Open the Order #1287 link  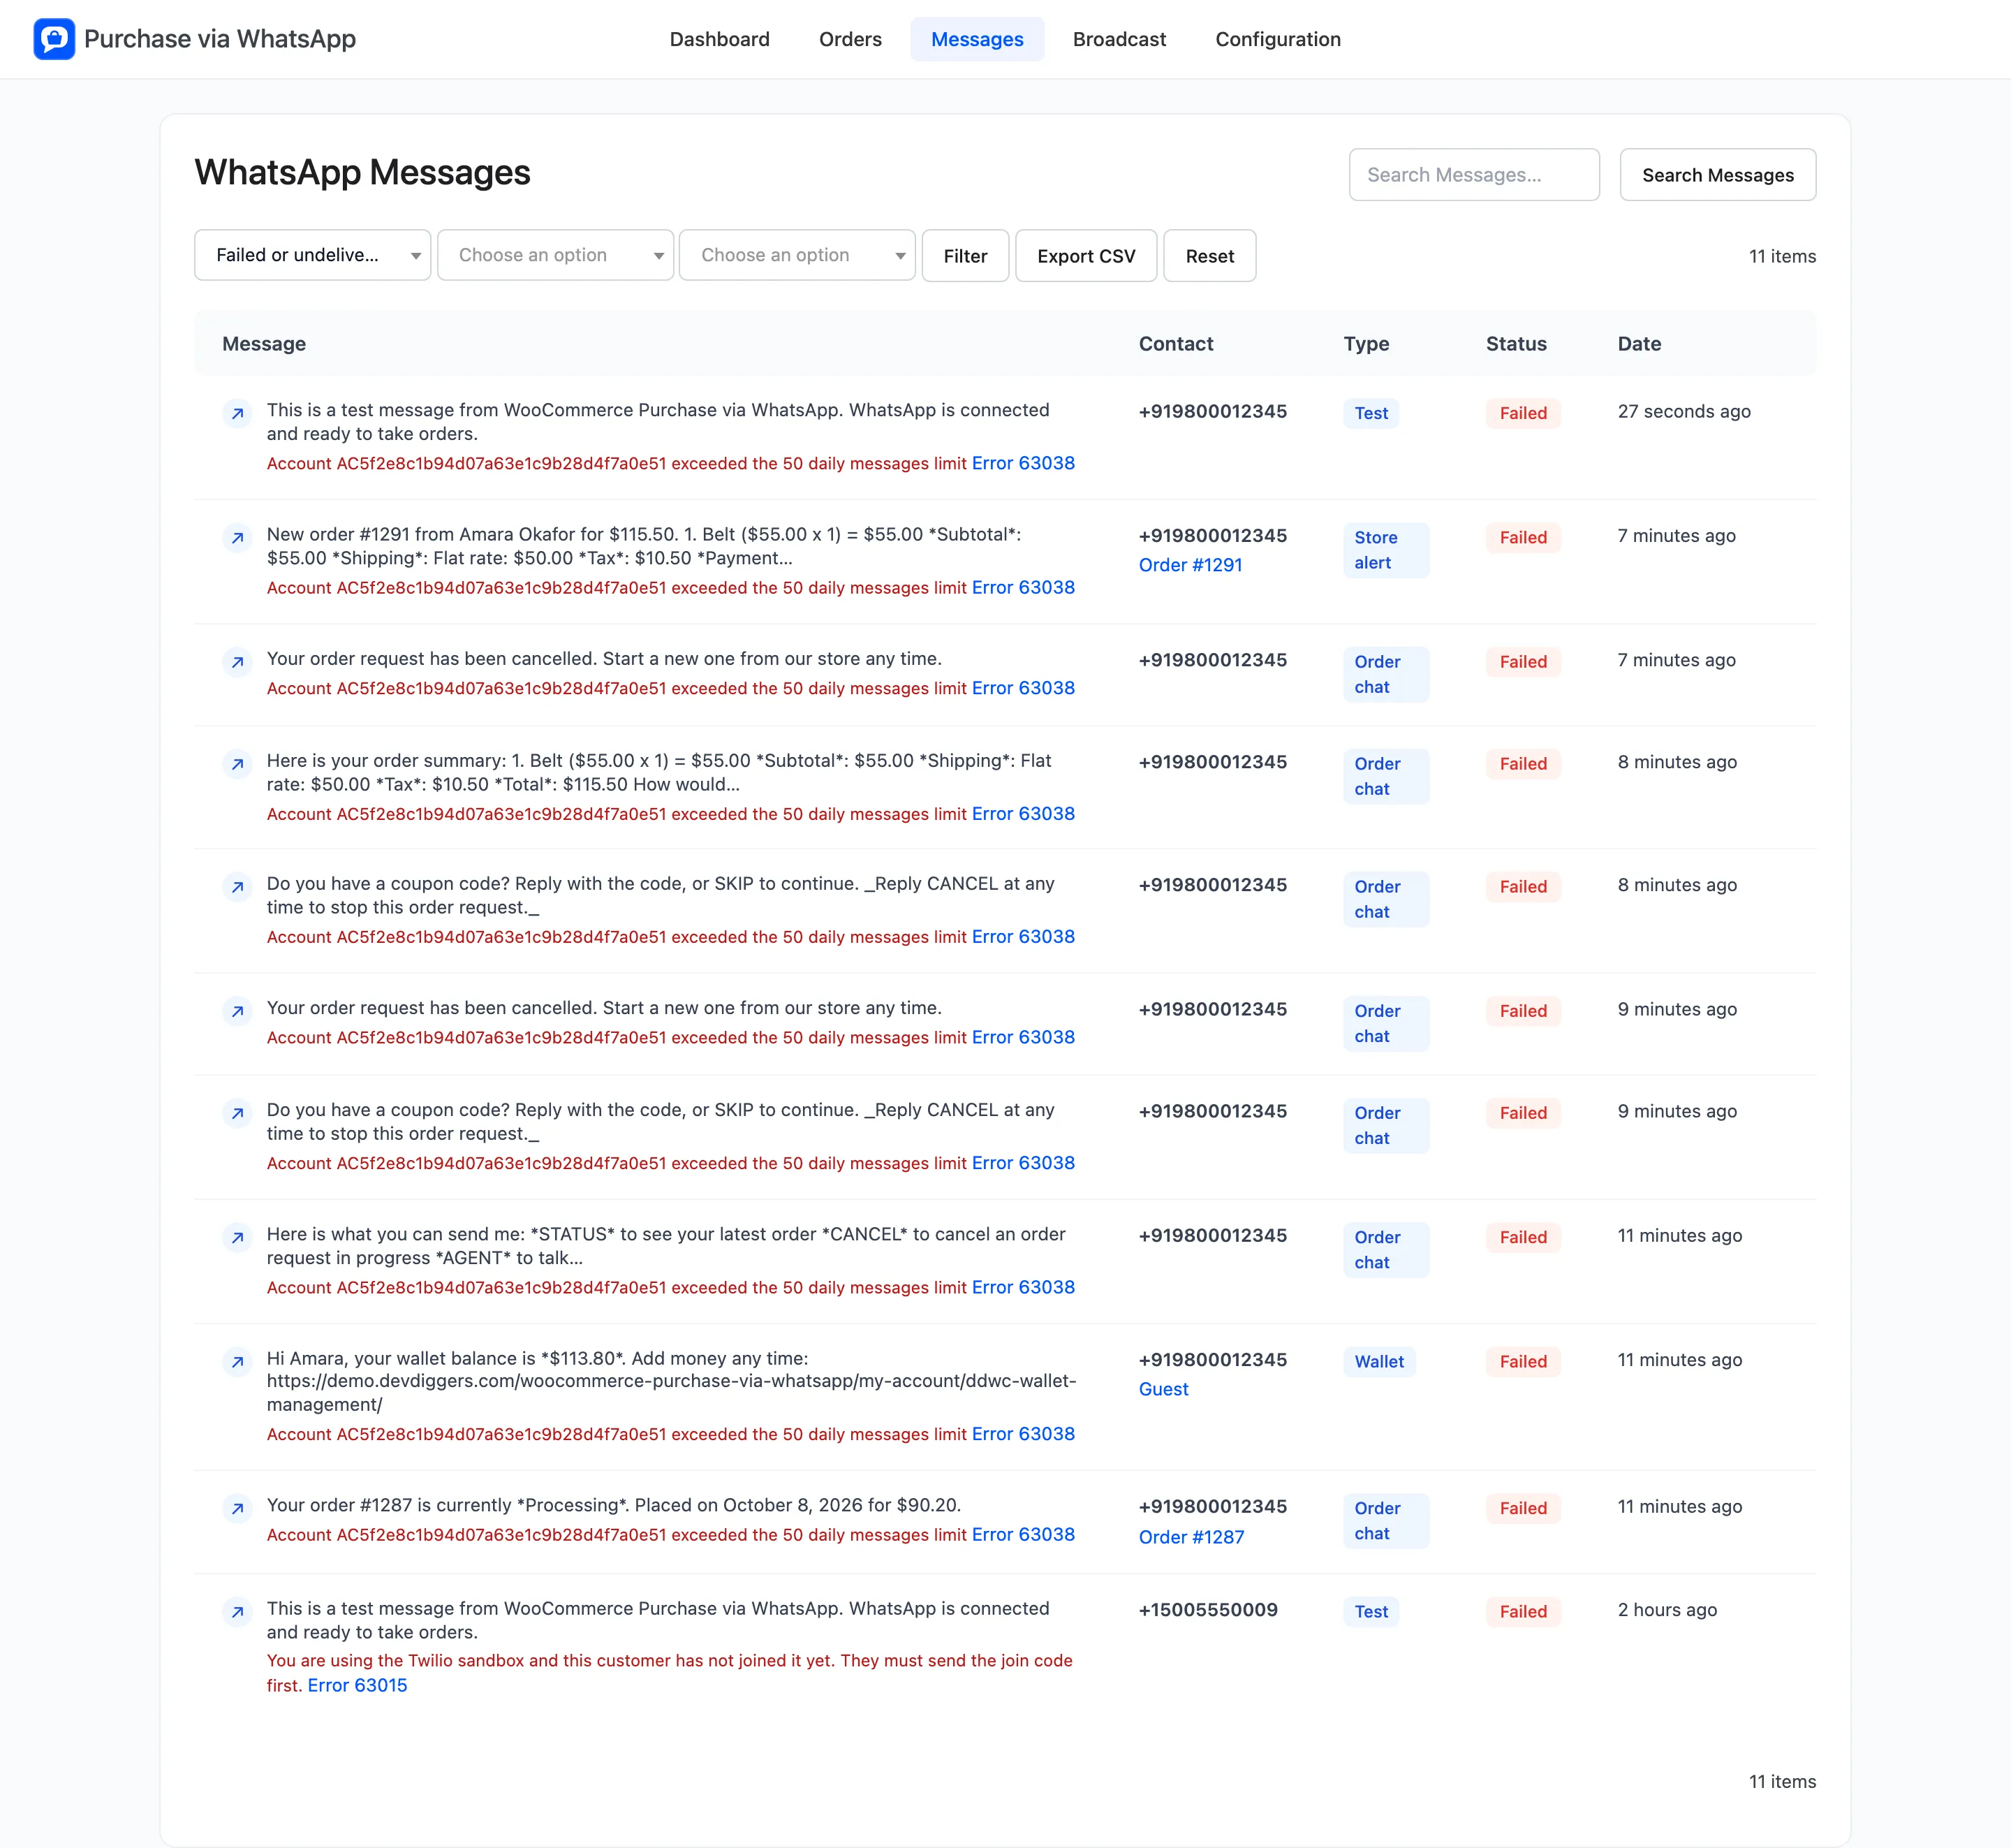(1191, 1537)
